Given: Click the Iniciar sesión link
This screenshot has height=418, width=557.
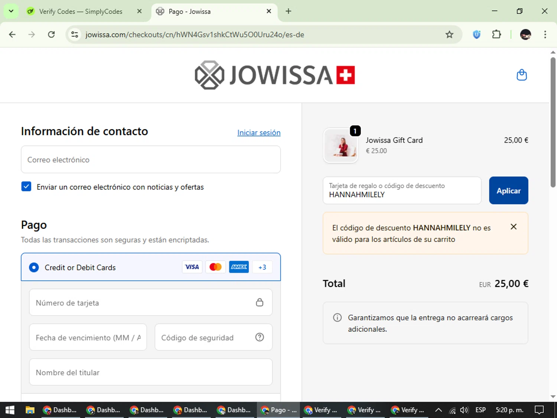Looking at the screenshot, I should click(x=259, y=133).
